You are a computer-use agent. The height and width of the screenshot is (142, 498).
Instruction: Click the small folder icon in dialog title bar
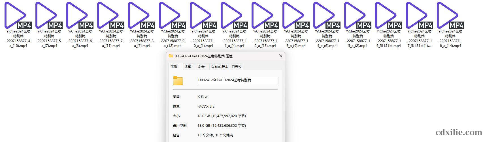(x=171, y=56)
